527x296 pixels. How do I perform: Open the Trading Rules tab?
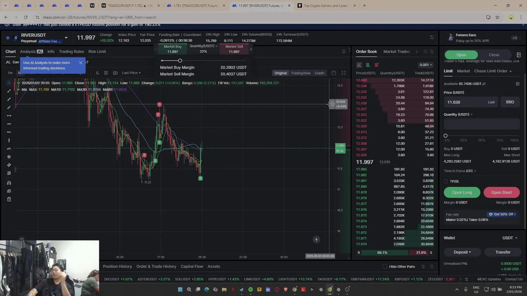71,51
